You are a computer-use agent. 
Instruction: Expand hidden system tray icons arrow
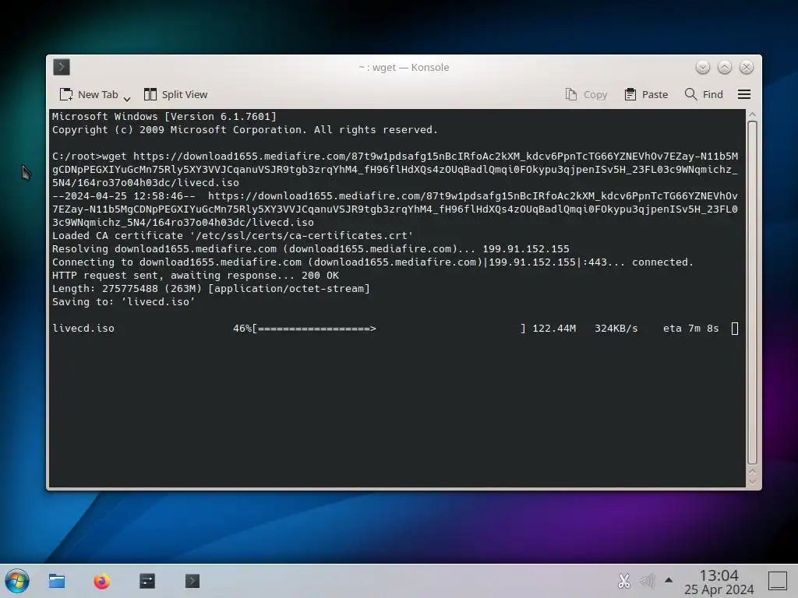coord(669,580)
